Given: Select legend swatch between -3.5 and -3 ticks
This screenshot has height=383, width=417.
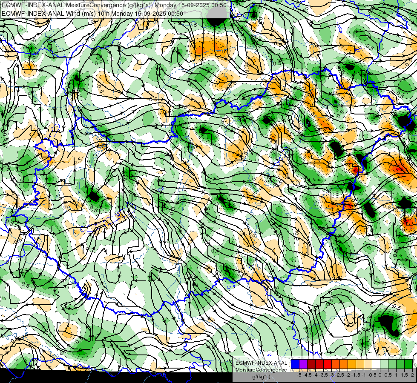Looking at the screenshot, I should pos(328,364).
